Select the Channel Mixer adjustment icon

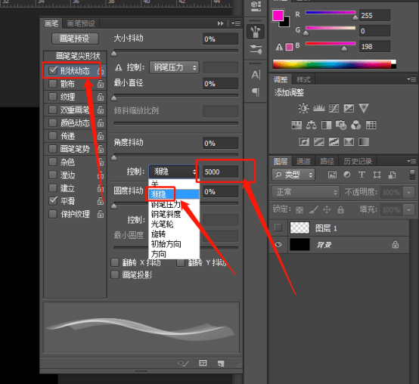pyautogui.click(x=355, y=125)
